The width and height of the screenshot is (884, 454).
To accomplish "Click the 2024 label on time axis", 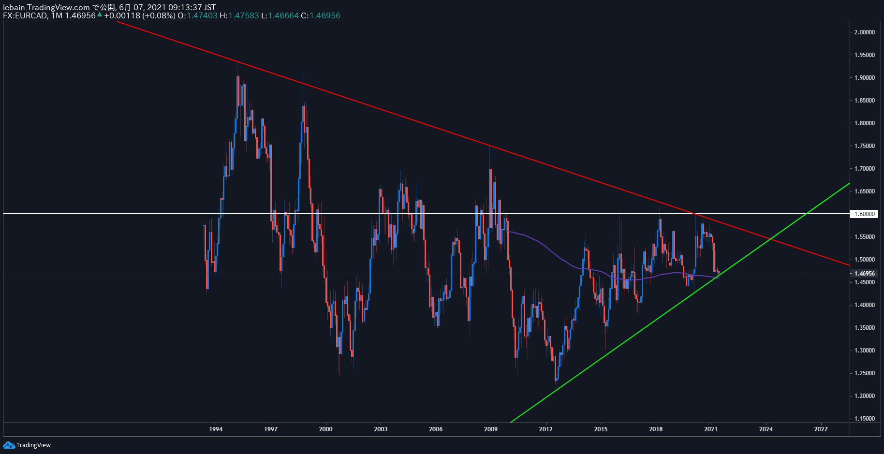I will pos(766,429).
